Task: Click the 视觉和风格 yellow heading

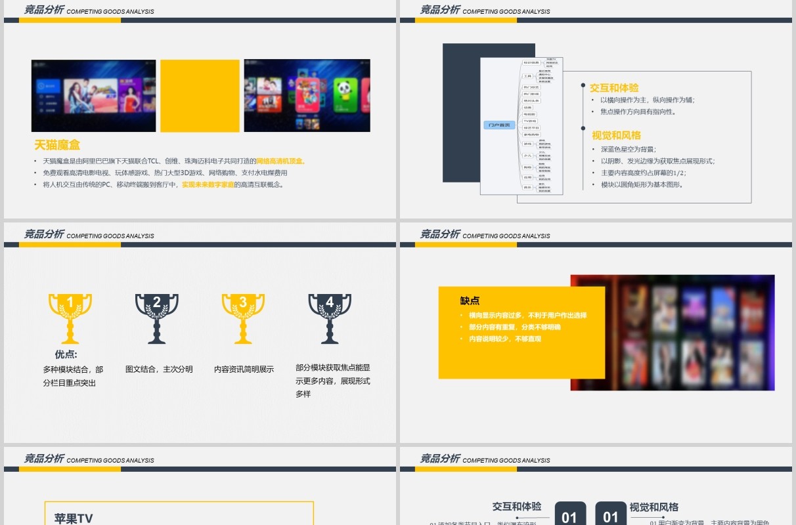Action: click(x=616, y=135)
